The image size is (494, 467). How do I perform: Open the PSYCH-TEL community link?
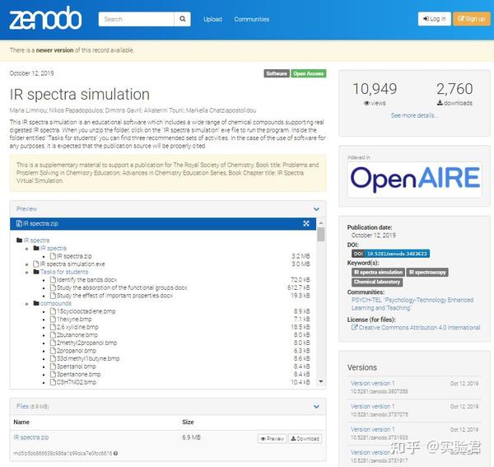pos(412,304)
